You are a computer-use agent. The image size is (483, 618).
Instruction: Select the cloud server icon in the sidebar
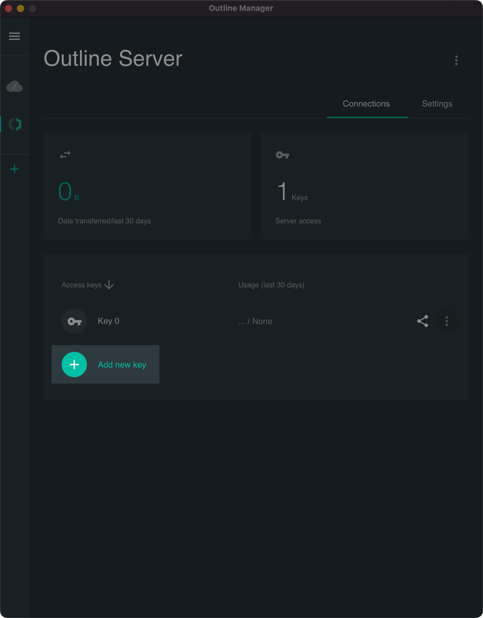point(14,86)
